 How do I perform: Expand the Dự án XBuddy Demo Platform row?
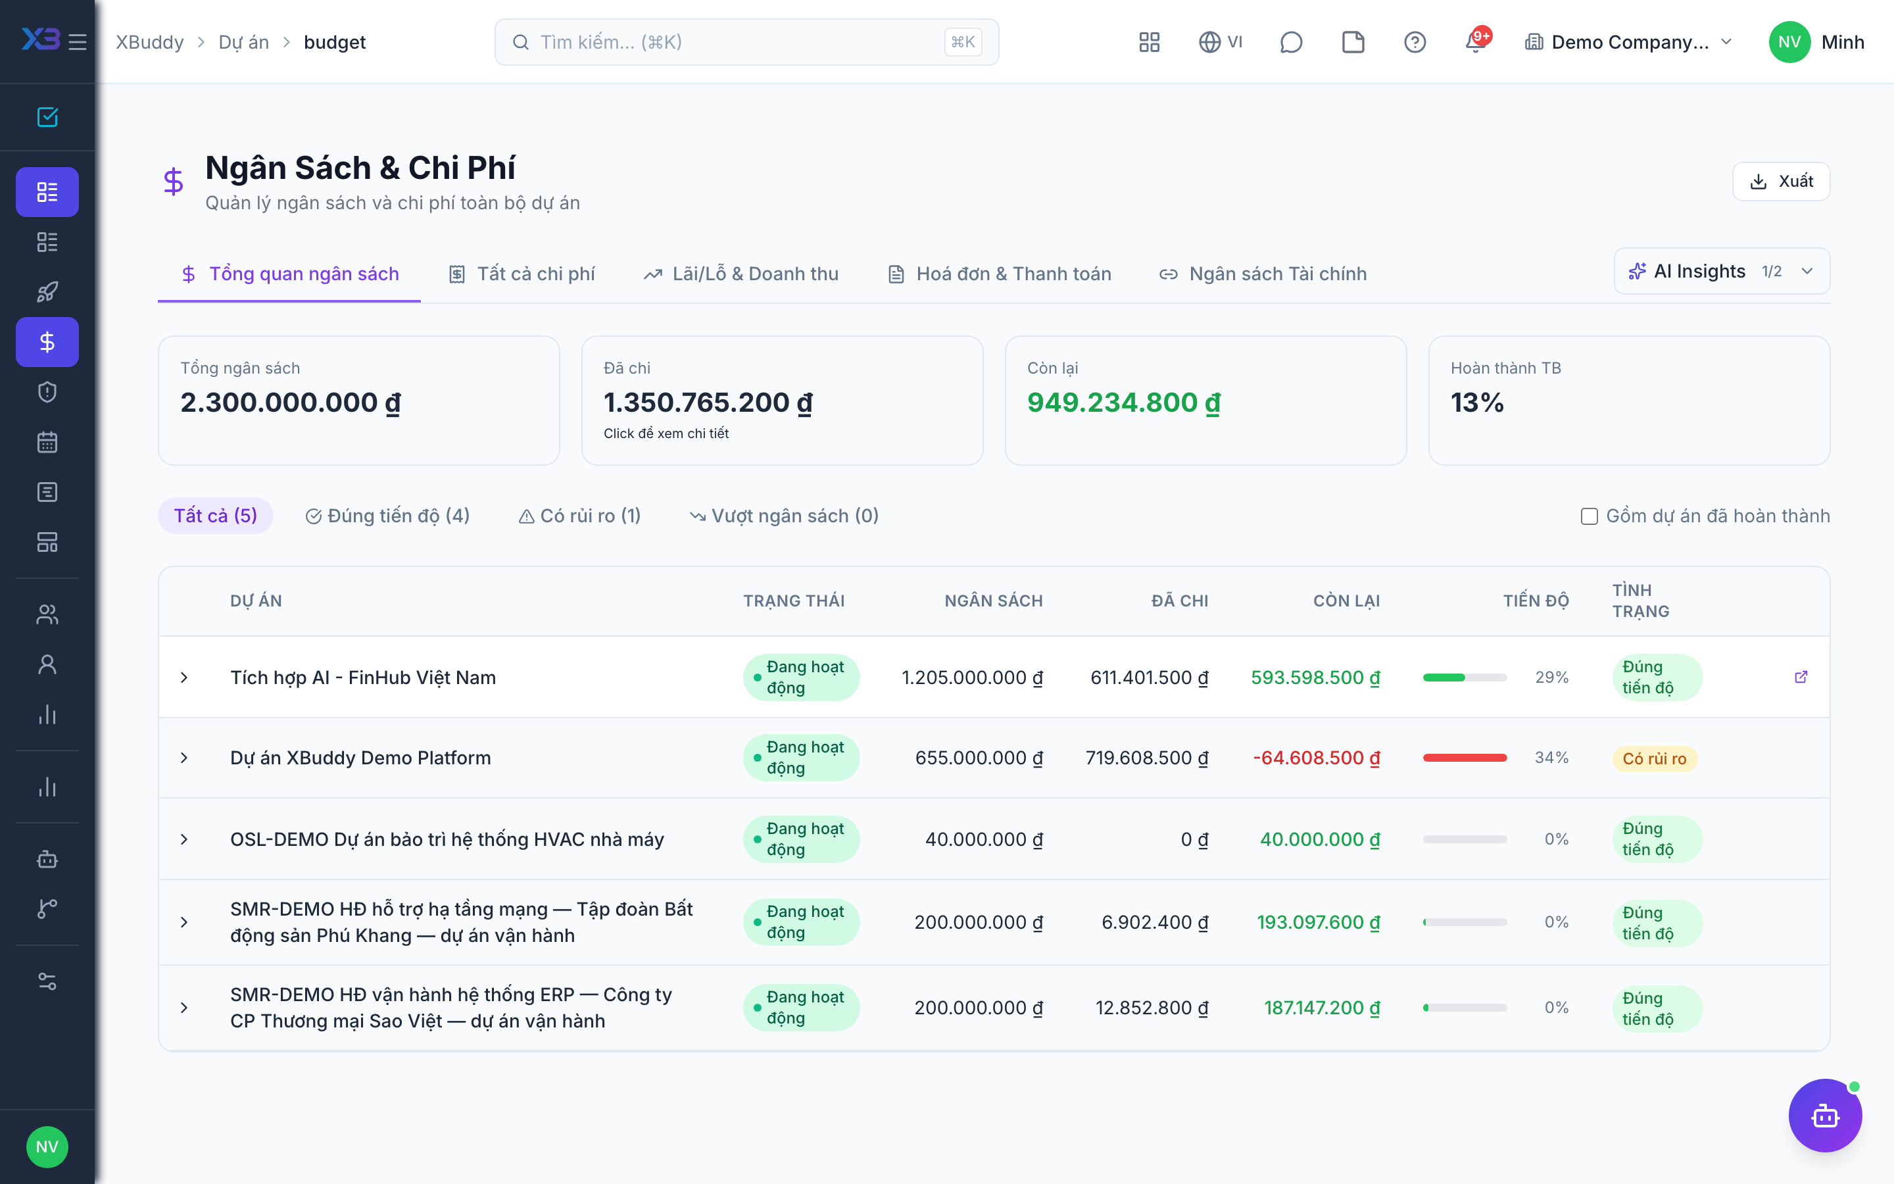click(x=184, y=757)
